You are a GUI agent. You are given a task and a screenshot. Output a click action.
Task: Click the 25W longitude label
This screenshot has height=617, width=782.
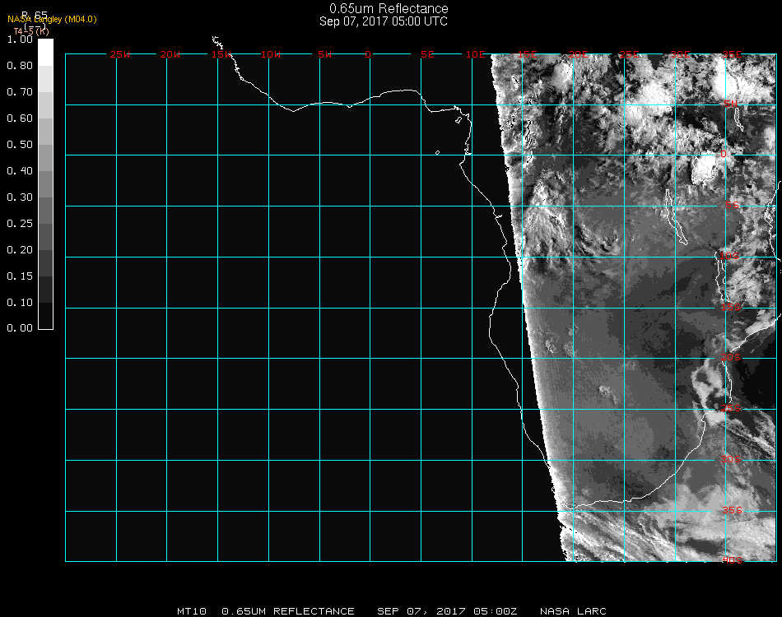coord(119,54)
